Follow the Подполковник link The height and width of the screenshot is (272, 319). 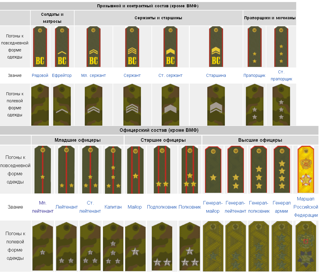pyautogui.click(x=162, y=207)
